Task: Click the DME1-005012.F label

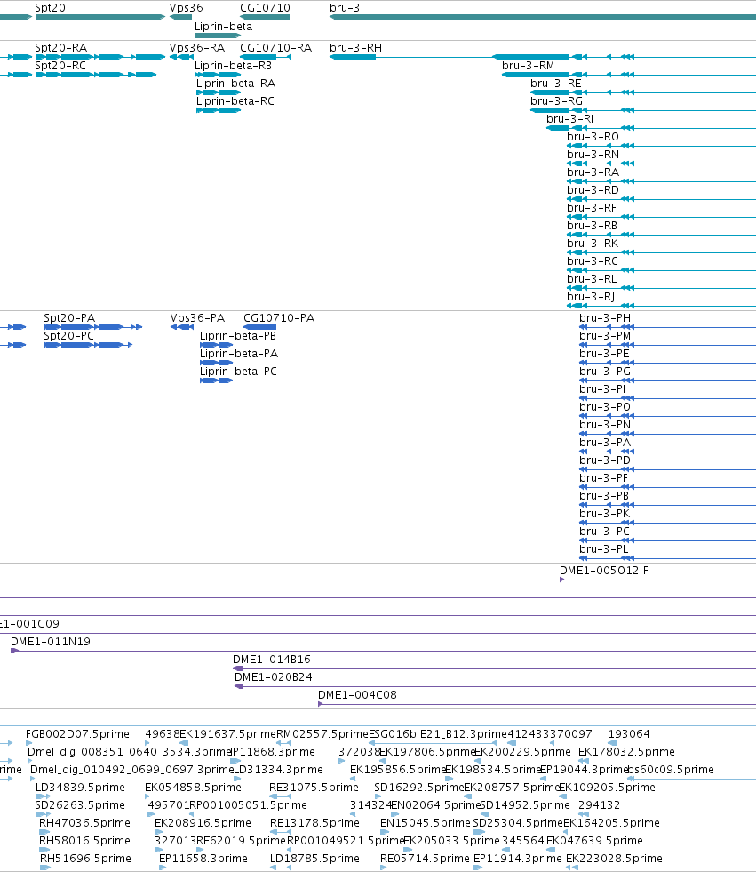Action: point(604,571)
